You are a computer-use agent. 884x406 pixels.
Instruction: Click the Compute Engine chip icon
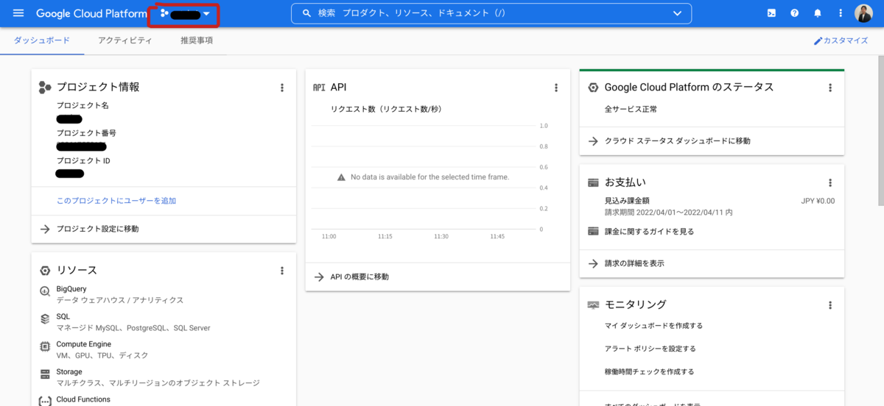pos(44,346)
